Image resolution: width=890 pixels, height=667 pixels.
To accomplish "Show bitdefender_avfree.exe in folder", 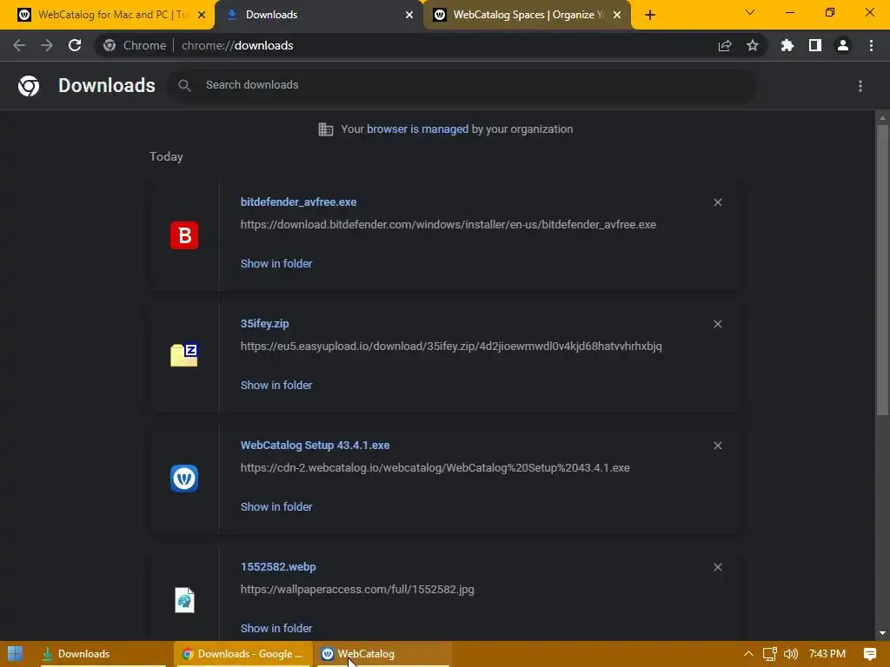I will point(276,264).
